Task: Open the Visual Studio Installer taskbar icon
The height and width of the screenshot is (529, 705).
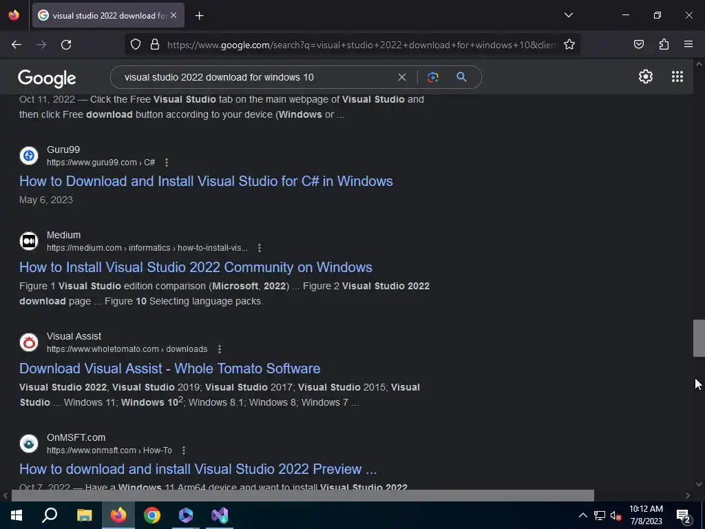Action: pos(220,515)
